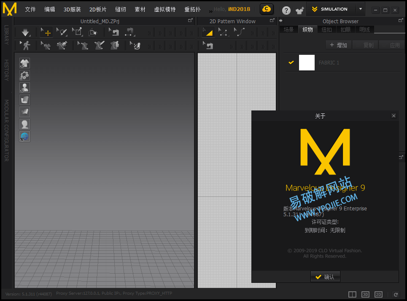The image size is (407, 301).
Task: Toggle garment display shirt icon in 3D view
Action: pyautogui.click(x=24, y=63)
